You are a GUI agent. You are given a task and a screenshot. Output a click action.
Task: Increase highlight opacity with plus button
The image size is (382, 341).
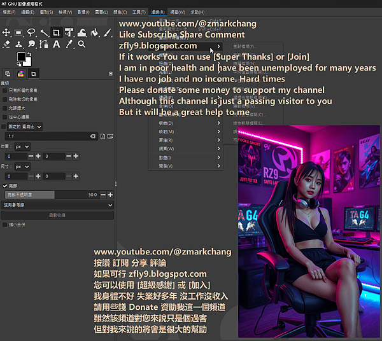(110, 195)
